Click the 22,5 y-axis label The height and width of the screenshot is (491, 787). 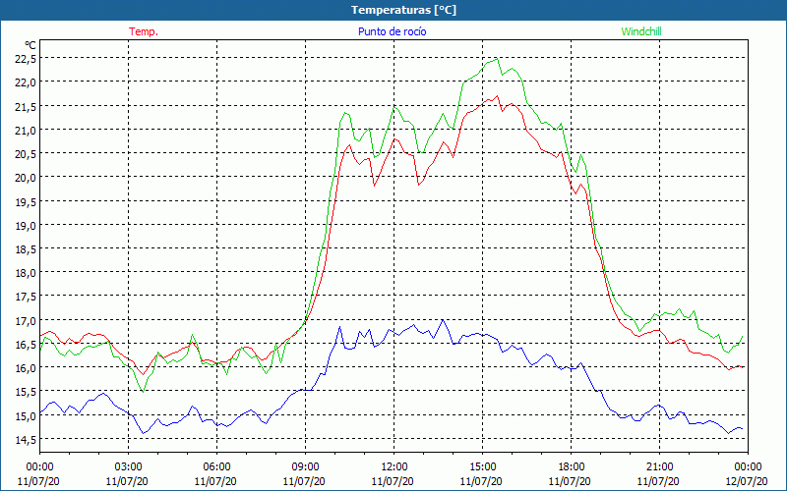point(26,58)
